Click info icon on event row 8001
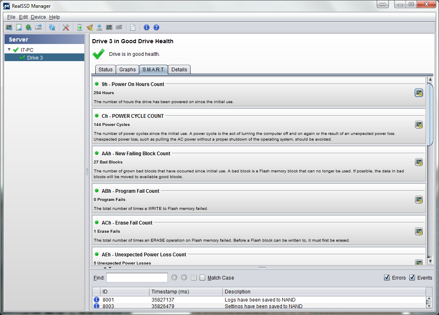 pos(96,300)
